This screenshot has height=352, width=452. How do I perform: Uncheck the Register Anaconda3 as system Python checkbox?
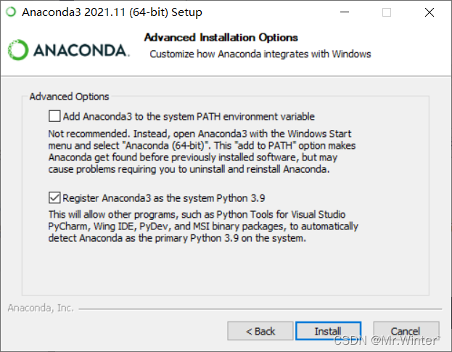(54, 197)
